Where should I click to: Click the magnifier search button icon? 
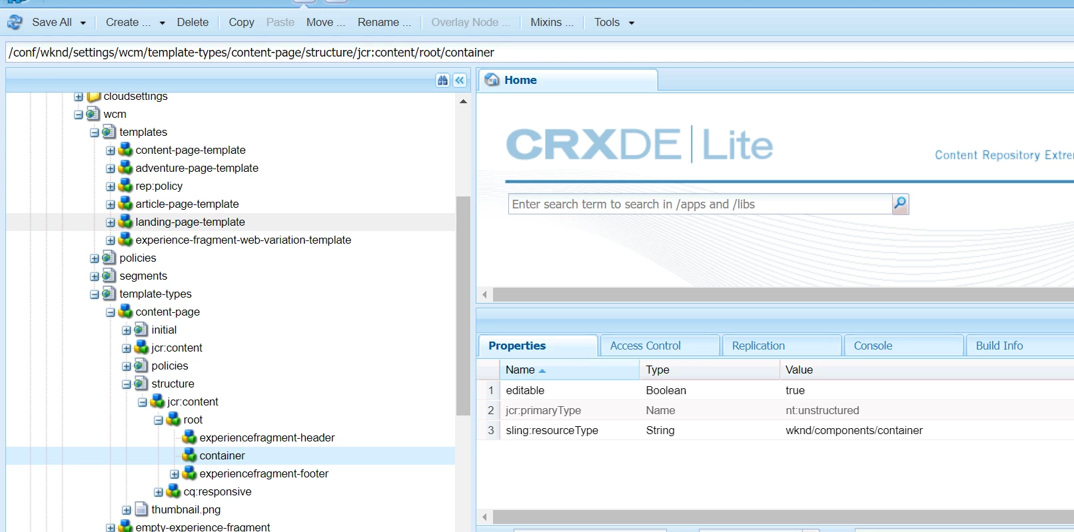coord(900,203)
